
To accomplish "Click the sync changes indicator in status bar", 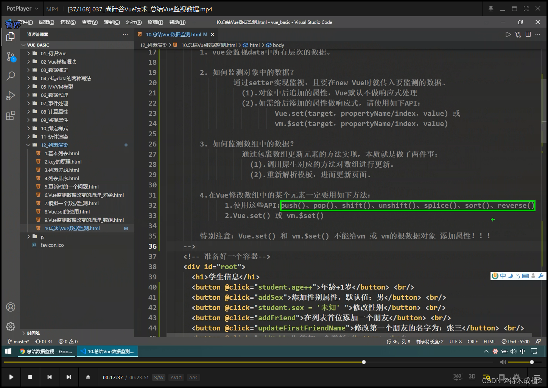I will [x=44, y=341].
